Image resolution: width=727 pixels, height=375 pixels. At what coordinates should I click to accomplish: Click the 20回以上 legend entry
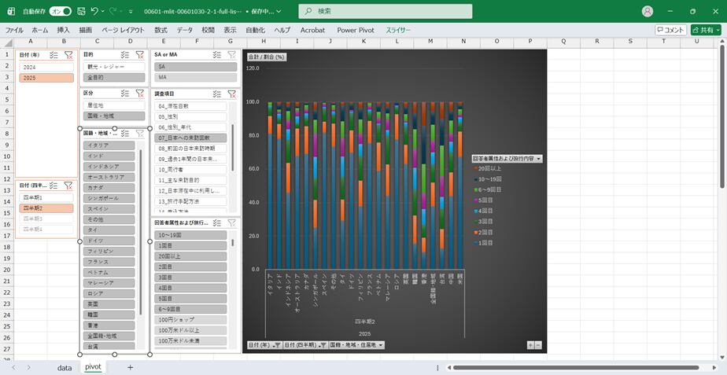489,168
